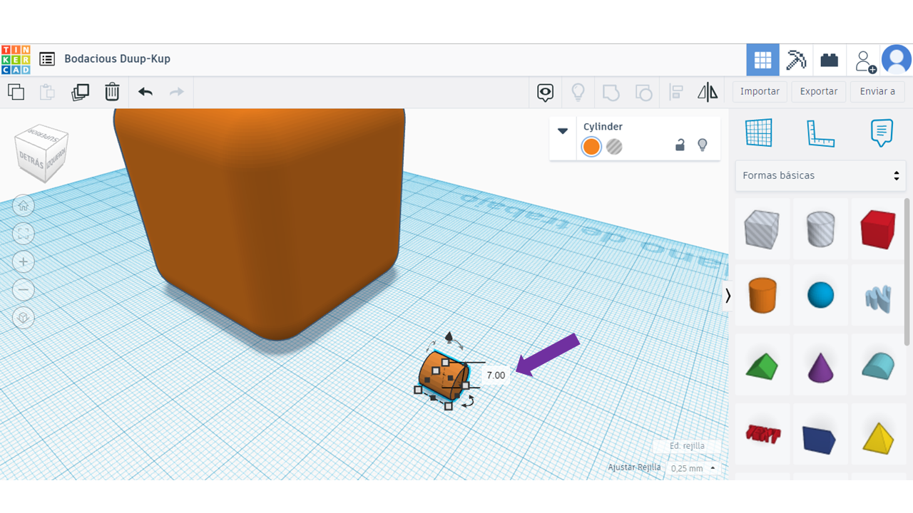
Task: Open the user profile avatar
Action: [897, 60]
